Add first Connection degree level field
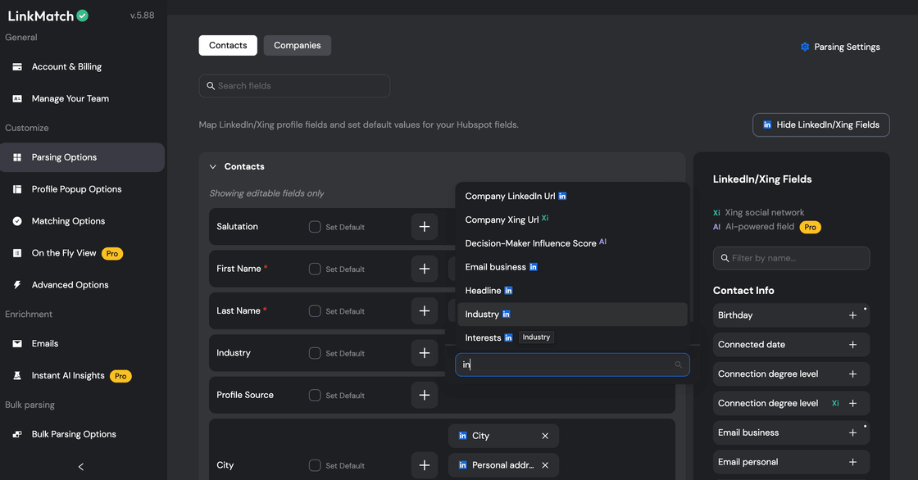The width and height of the screenshot is (918, 480). tap(852, 374)
